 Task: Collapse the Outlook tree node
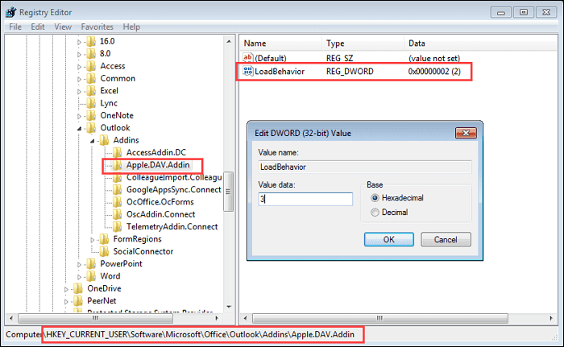pyautogui.click(x=80, y=127)
